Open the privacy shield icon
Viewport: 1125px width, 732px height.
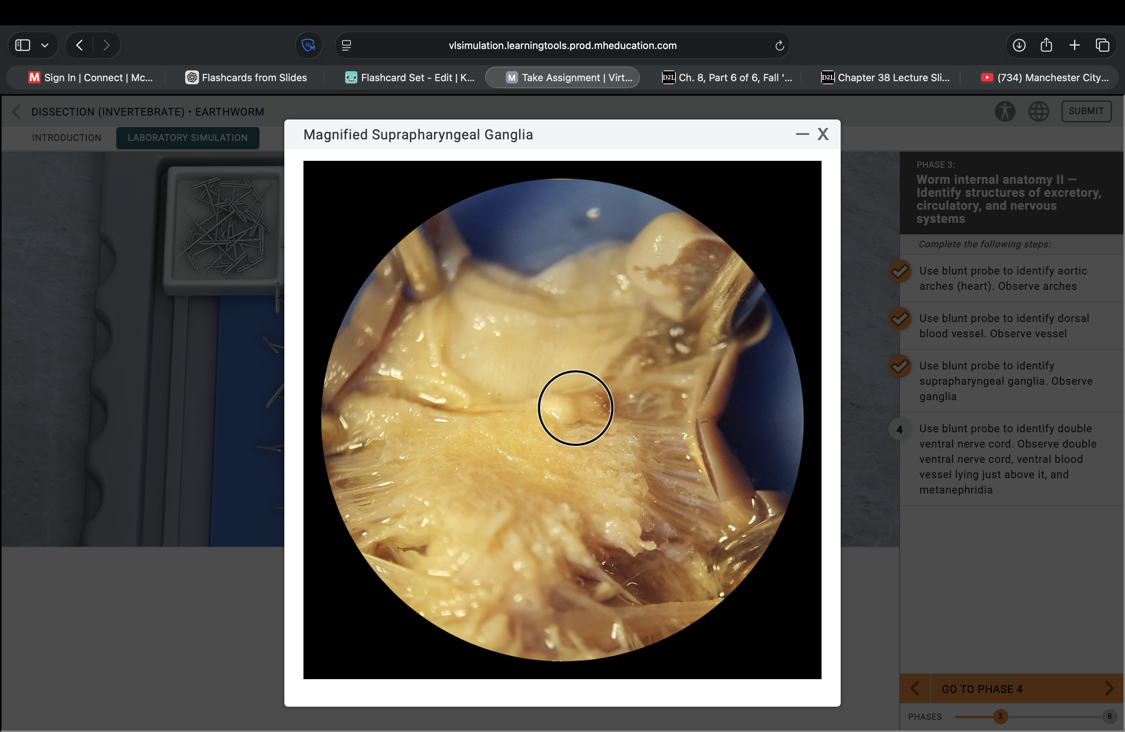pos(308,46)
